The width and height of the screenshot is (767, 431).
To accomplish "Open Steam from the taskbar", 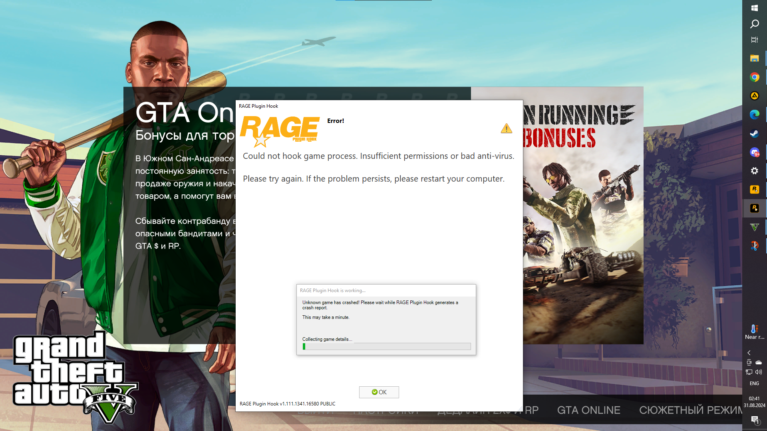I will [754, 133].
